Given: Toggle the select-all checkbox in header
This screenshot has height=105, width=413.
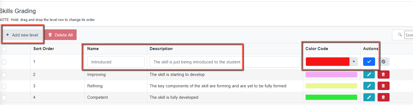Looking at the screenshot, I should pos(4,49).
